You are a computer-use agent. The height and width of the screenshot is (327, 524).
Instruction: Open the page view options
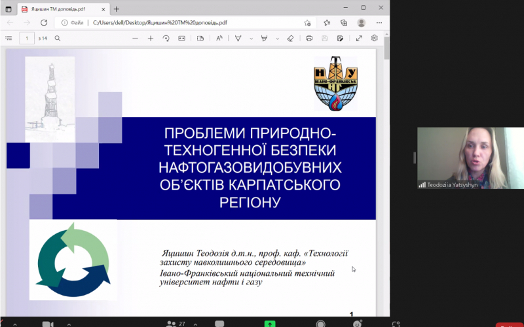[x=200, y=39]
